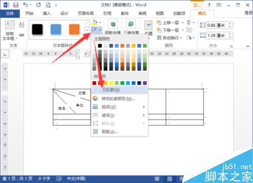Viewport: 253px width, 183px height.
Task: Switch to the 视图 (View) tab
Action: click(160, 13)
